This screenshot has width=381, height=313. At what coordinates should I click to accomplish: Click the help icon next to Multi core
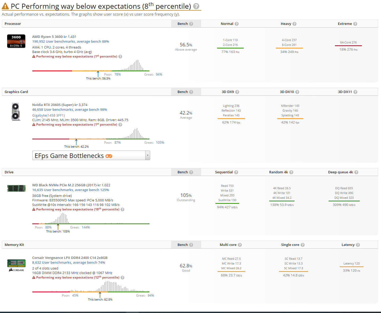(240, 245)
